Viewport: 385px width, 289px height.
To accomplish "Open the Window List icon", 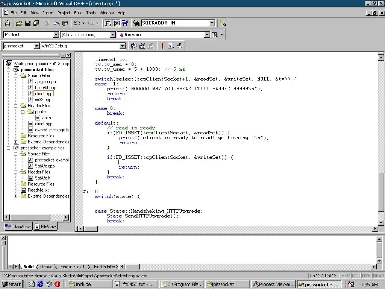I will pyautogui.click(x=125, y=23).
